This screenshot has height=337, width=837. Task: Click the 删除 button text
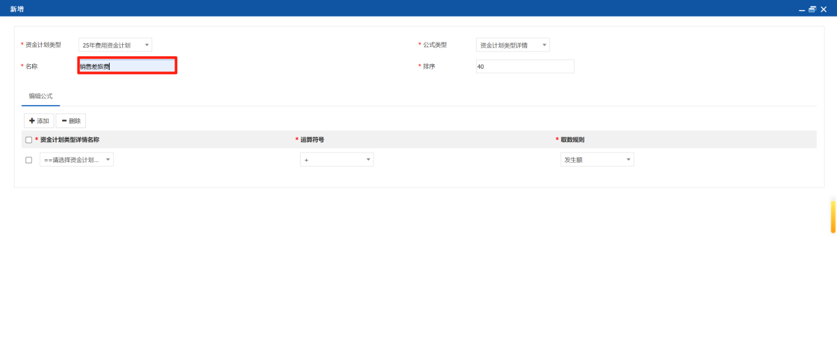75,122
